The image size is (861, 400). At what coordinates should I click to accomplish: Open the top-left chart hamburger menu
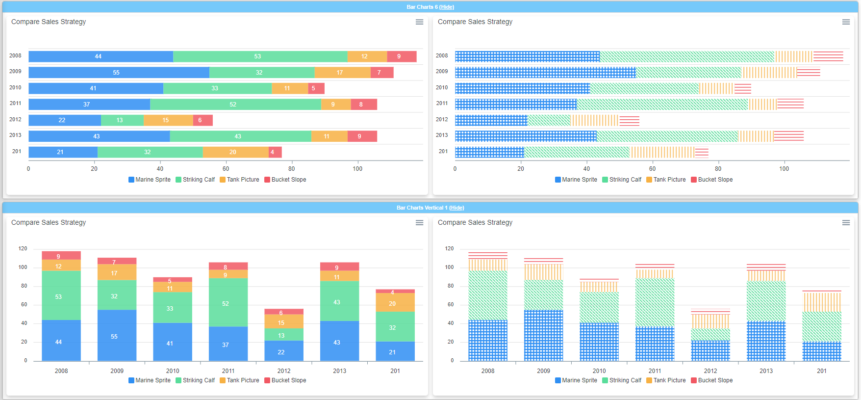[419, 22]
